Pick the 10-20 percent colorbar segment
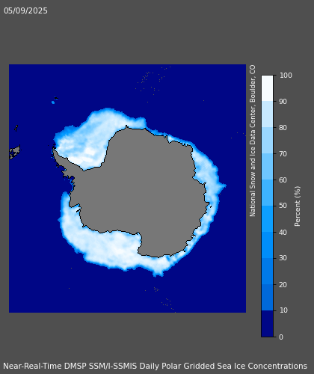Screen dimensions: 314x374 pos(267,298)
